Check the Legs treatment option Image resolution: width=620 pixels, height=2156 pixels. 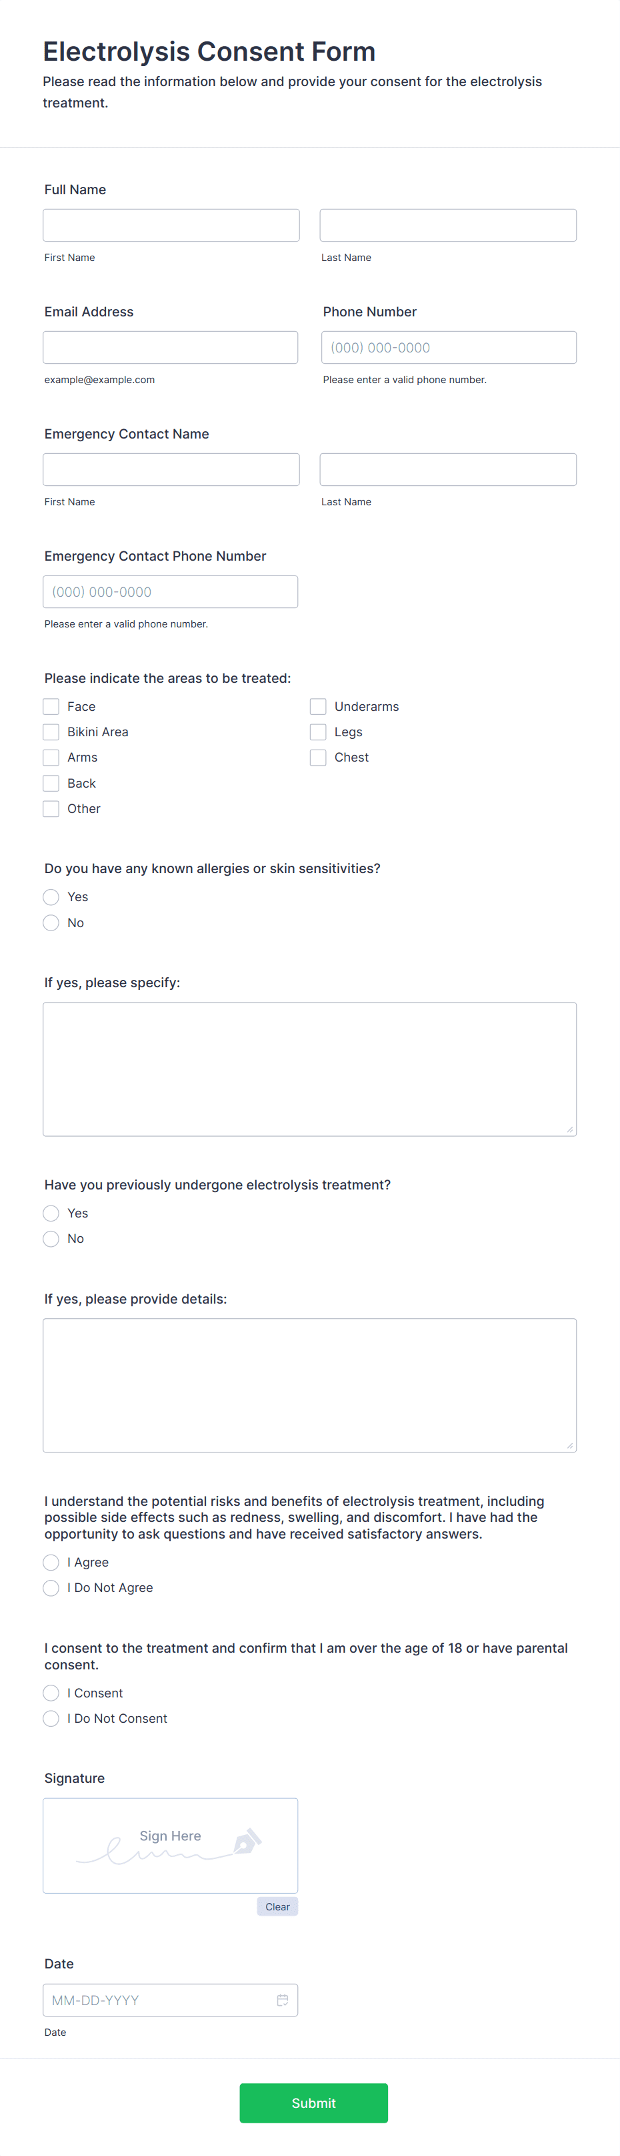[x=317, y=732]
